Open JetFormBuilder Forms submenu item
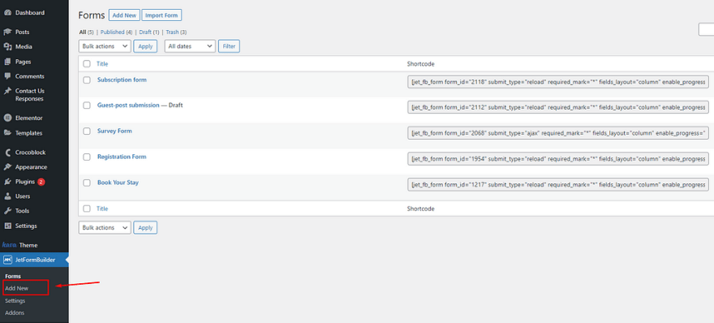 coord(13,276)
